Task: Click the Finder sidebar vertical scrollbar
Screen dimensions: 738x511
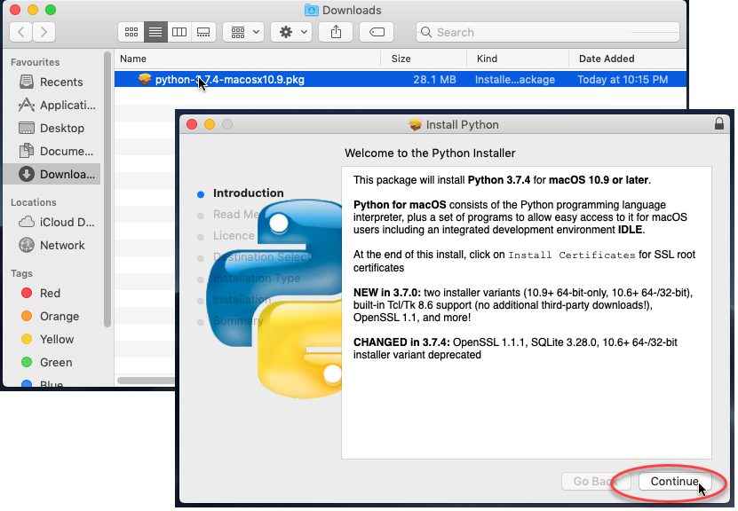Action: pos(107,189)
